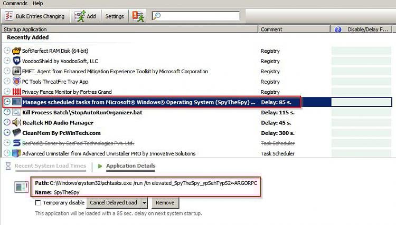Click the SecPod Saner blue S icon

tap(17, 143)
